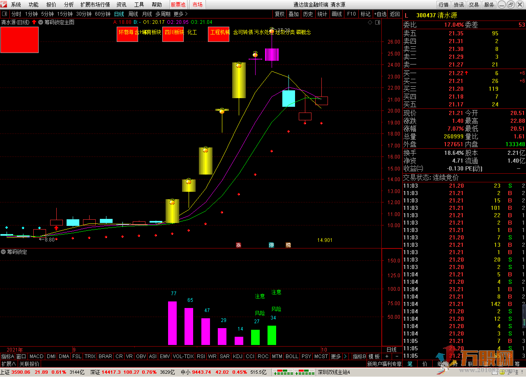Switch to the 分时 period
This screenshot has width=526, height=377.
click(x=16, y=14)
